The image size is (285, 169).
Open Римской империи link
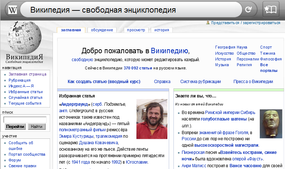point(222,113)
